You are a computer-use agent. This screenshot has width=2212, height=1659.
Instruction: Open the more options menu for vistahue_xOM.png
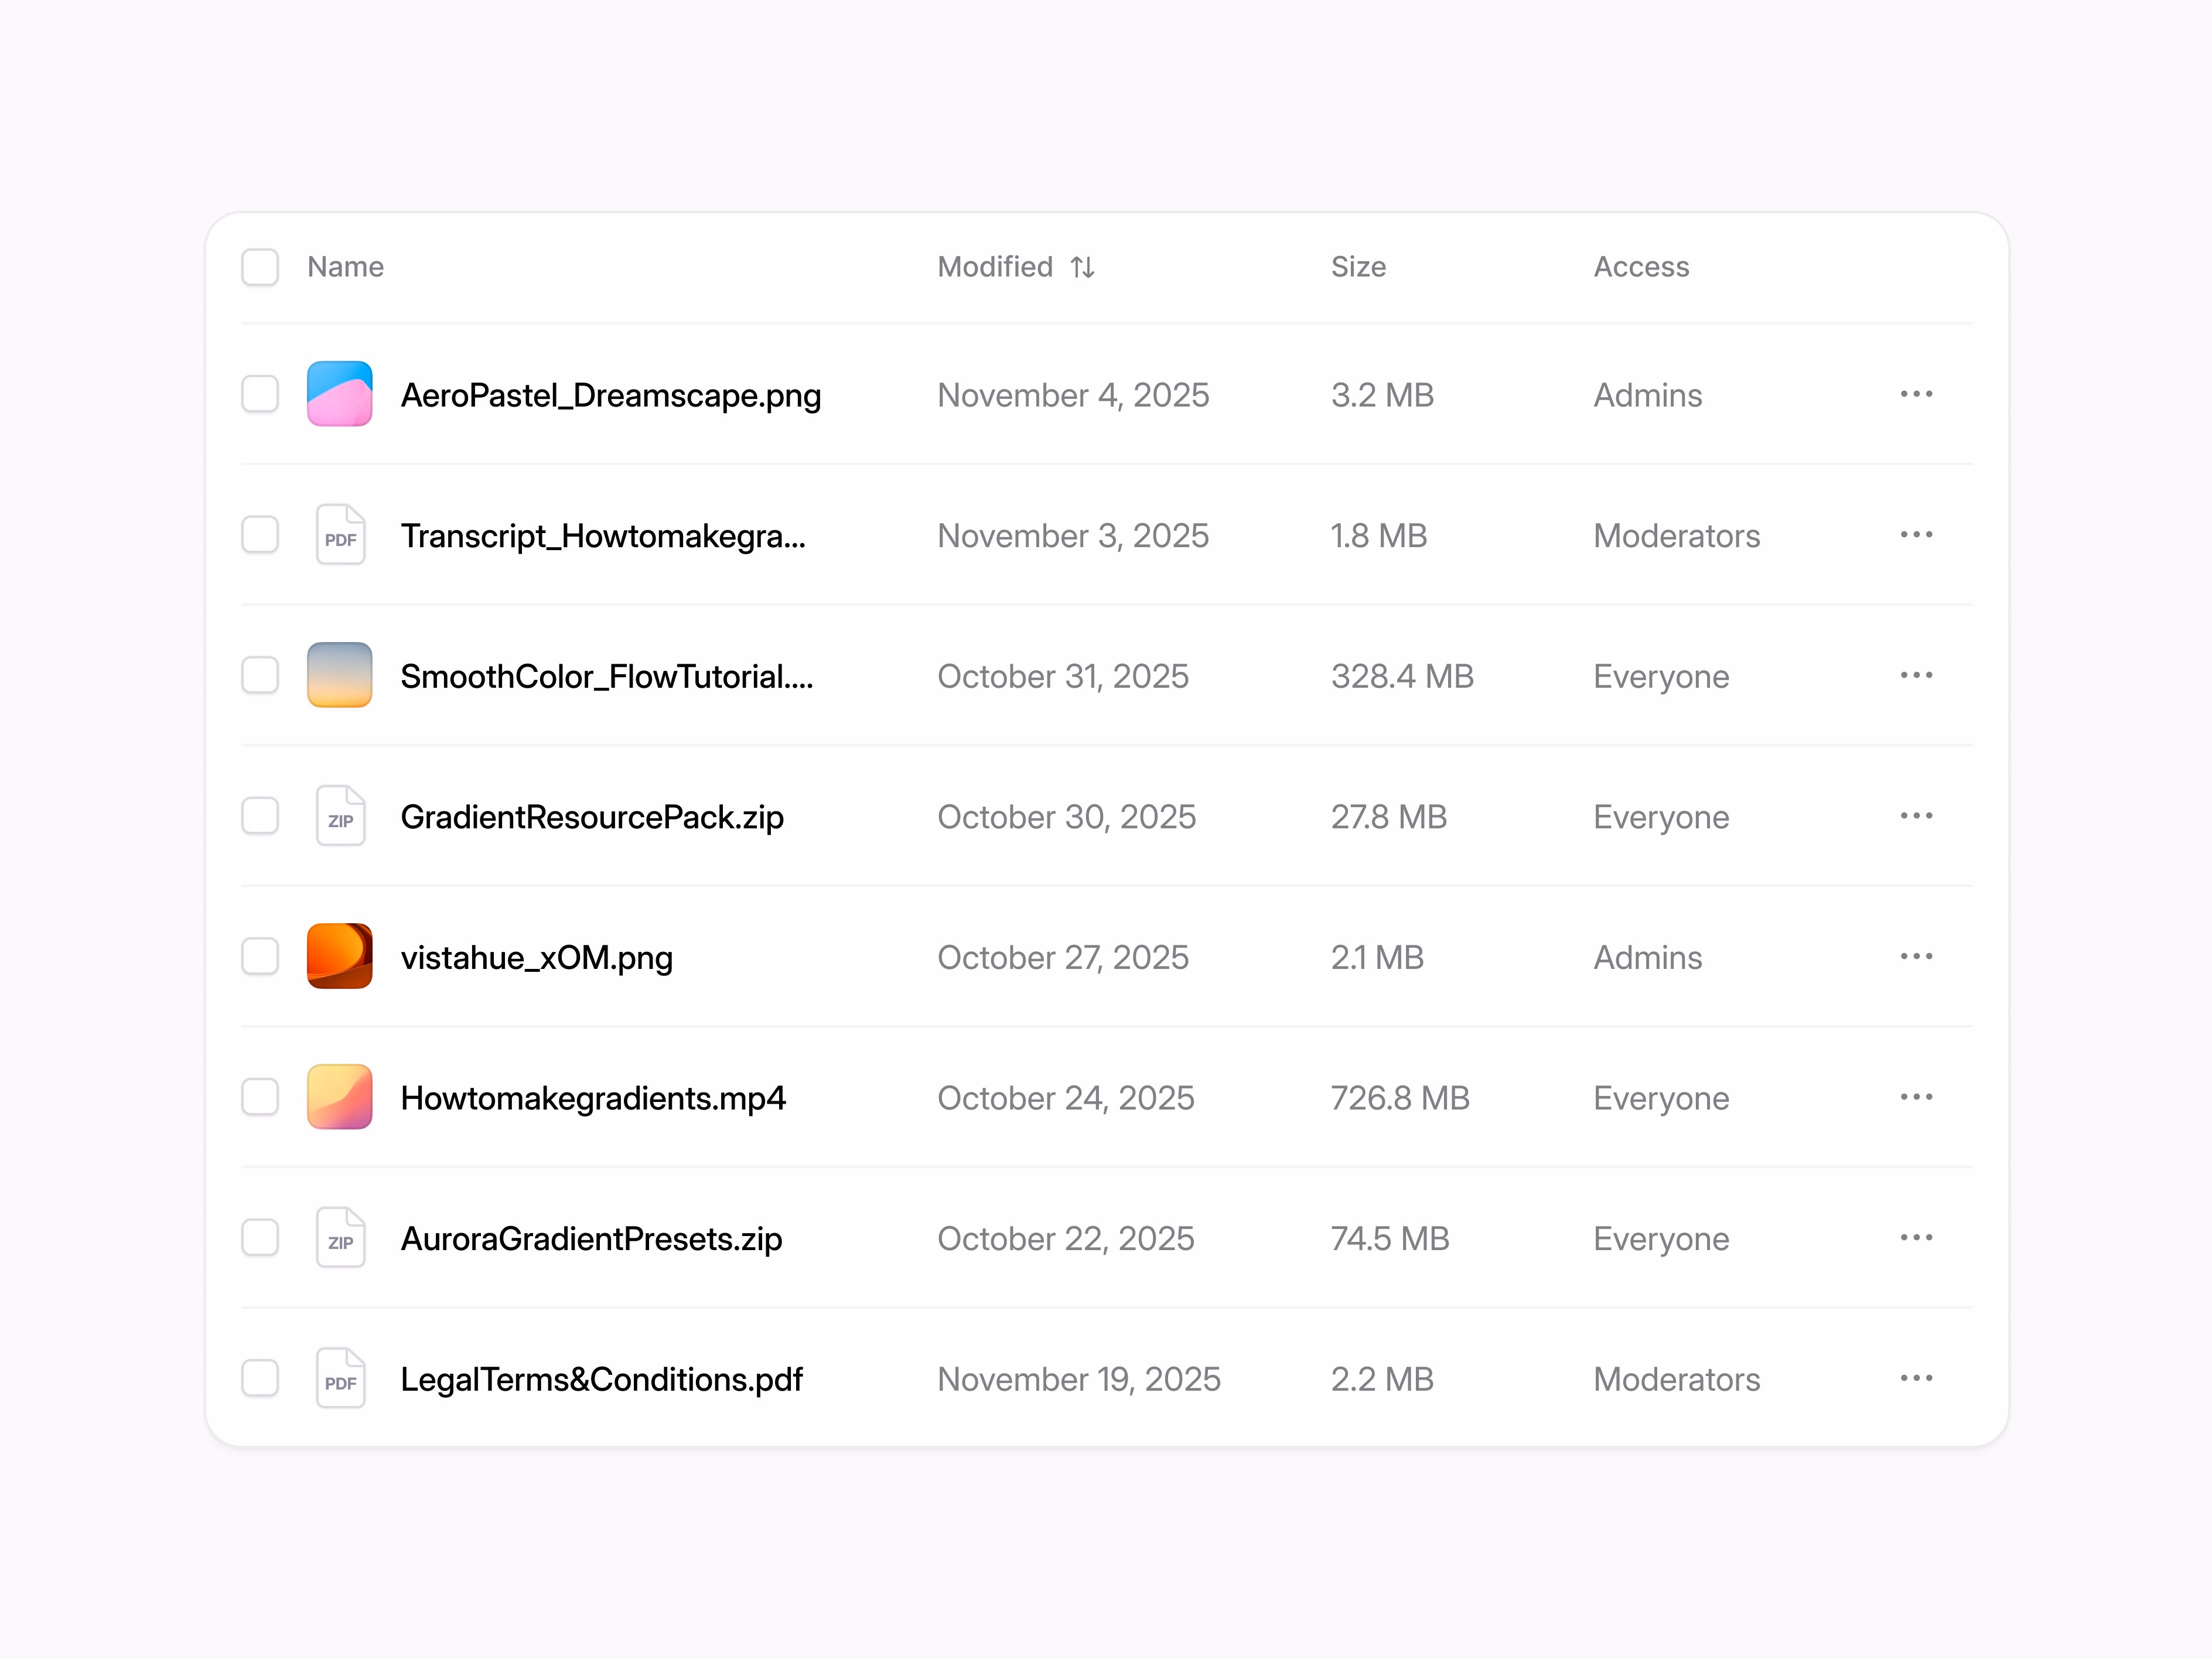1916,956
